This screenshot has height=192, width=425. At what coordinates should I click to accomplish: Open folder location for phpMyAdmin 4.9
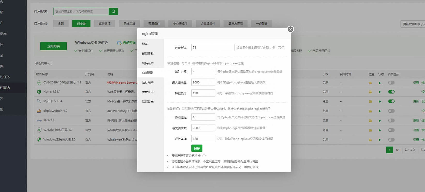pos(370,111)
